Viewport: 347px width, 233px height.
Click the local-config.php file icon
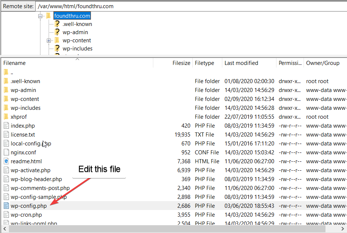tap(6, 143)
